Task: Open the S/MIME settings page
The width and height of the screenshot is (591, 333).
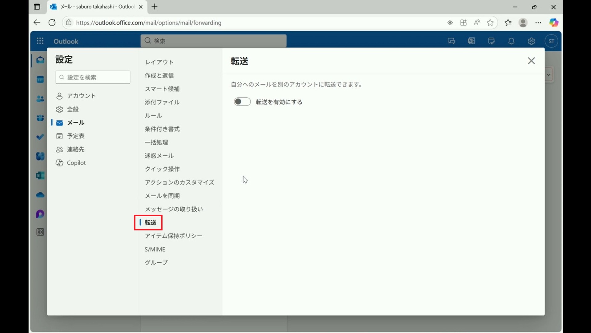Action: [x=155, y=249]
